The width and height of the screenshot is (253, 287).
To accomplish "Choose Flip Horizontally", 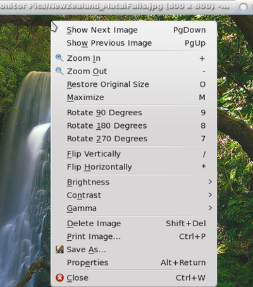I will click(x=133, y=167).
